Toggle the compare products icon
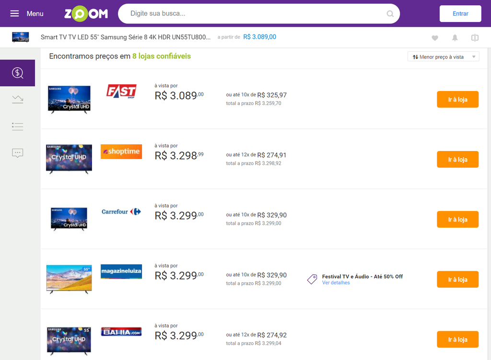Viewport: 491px width, 360px height. [475, 38]
